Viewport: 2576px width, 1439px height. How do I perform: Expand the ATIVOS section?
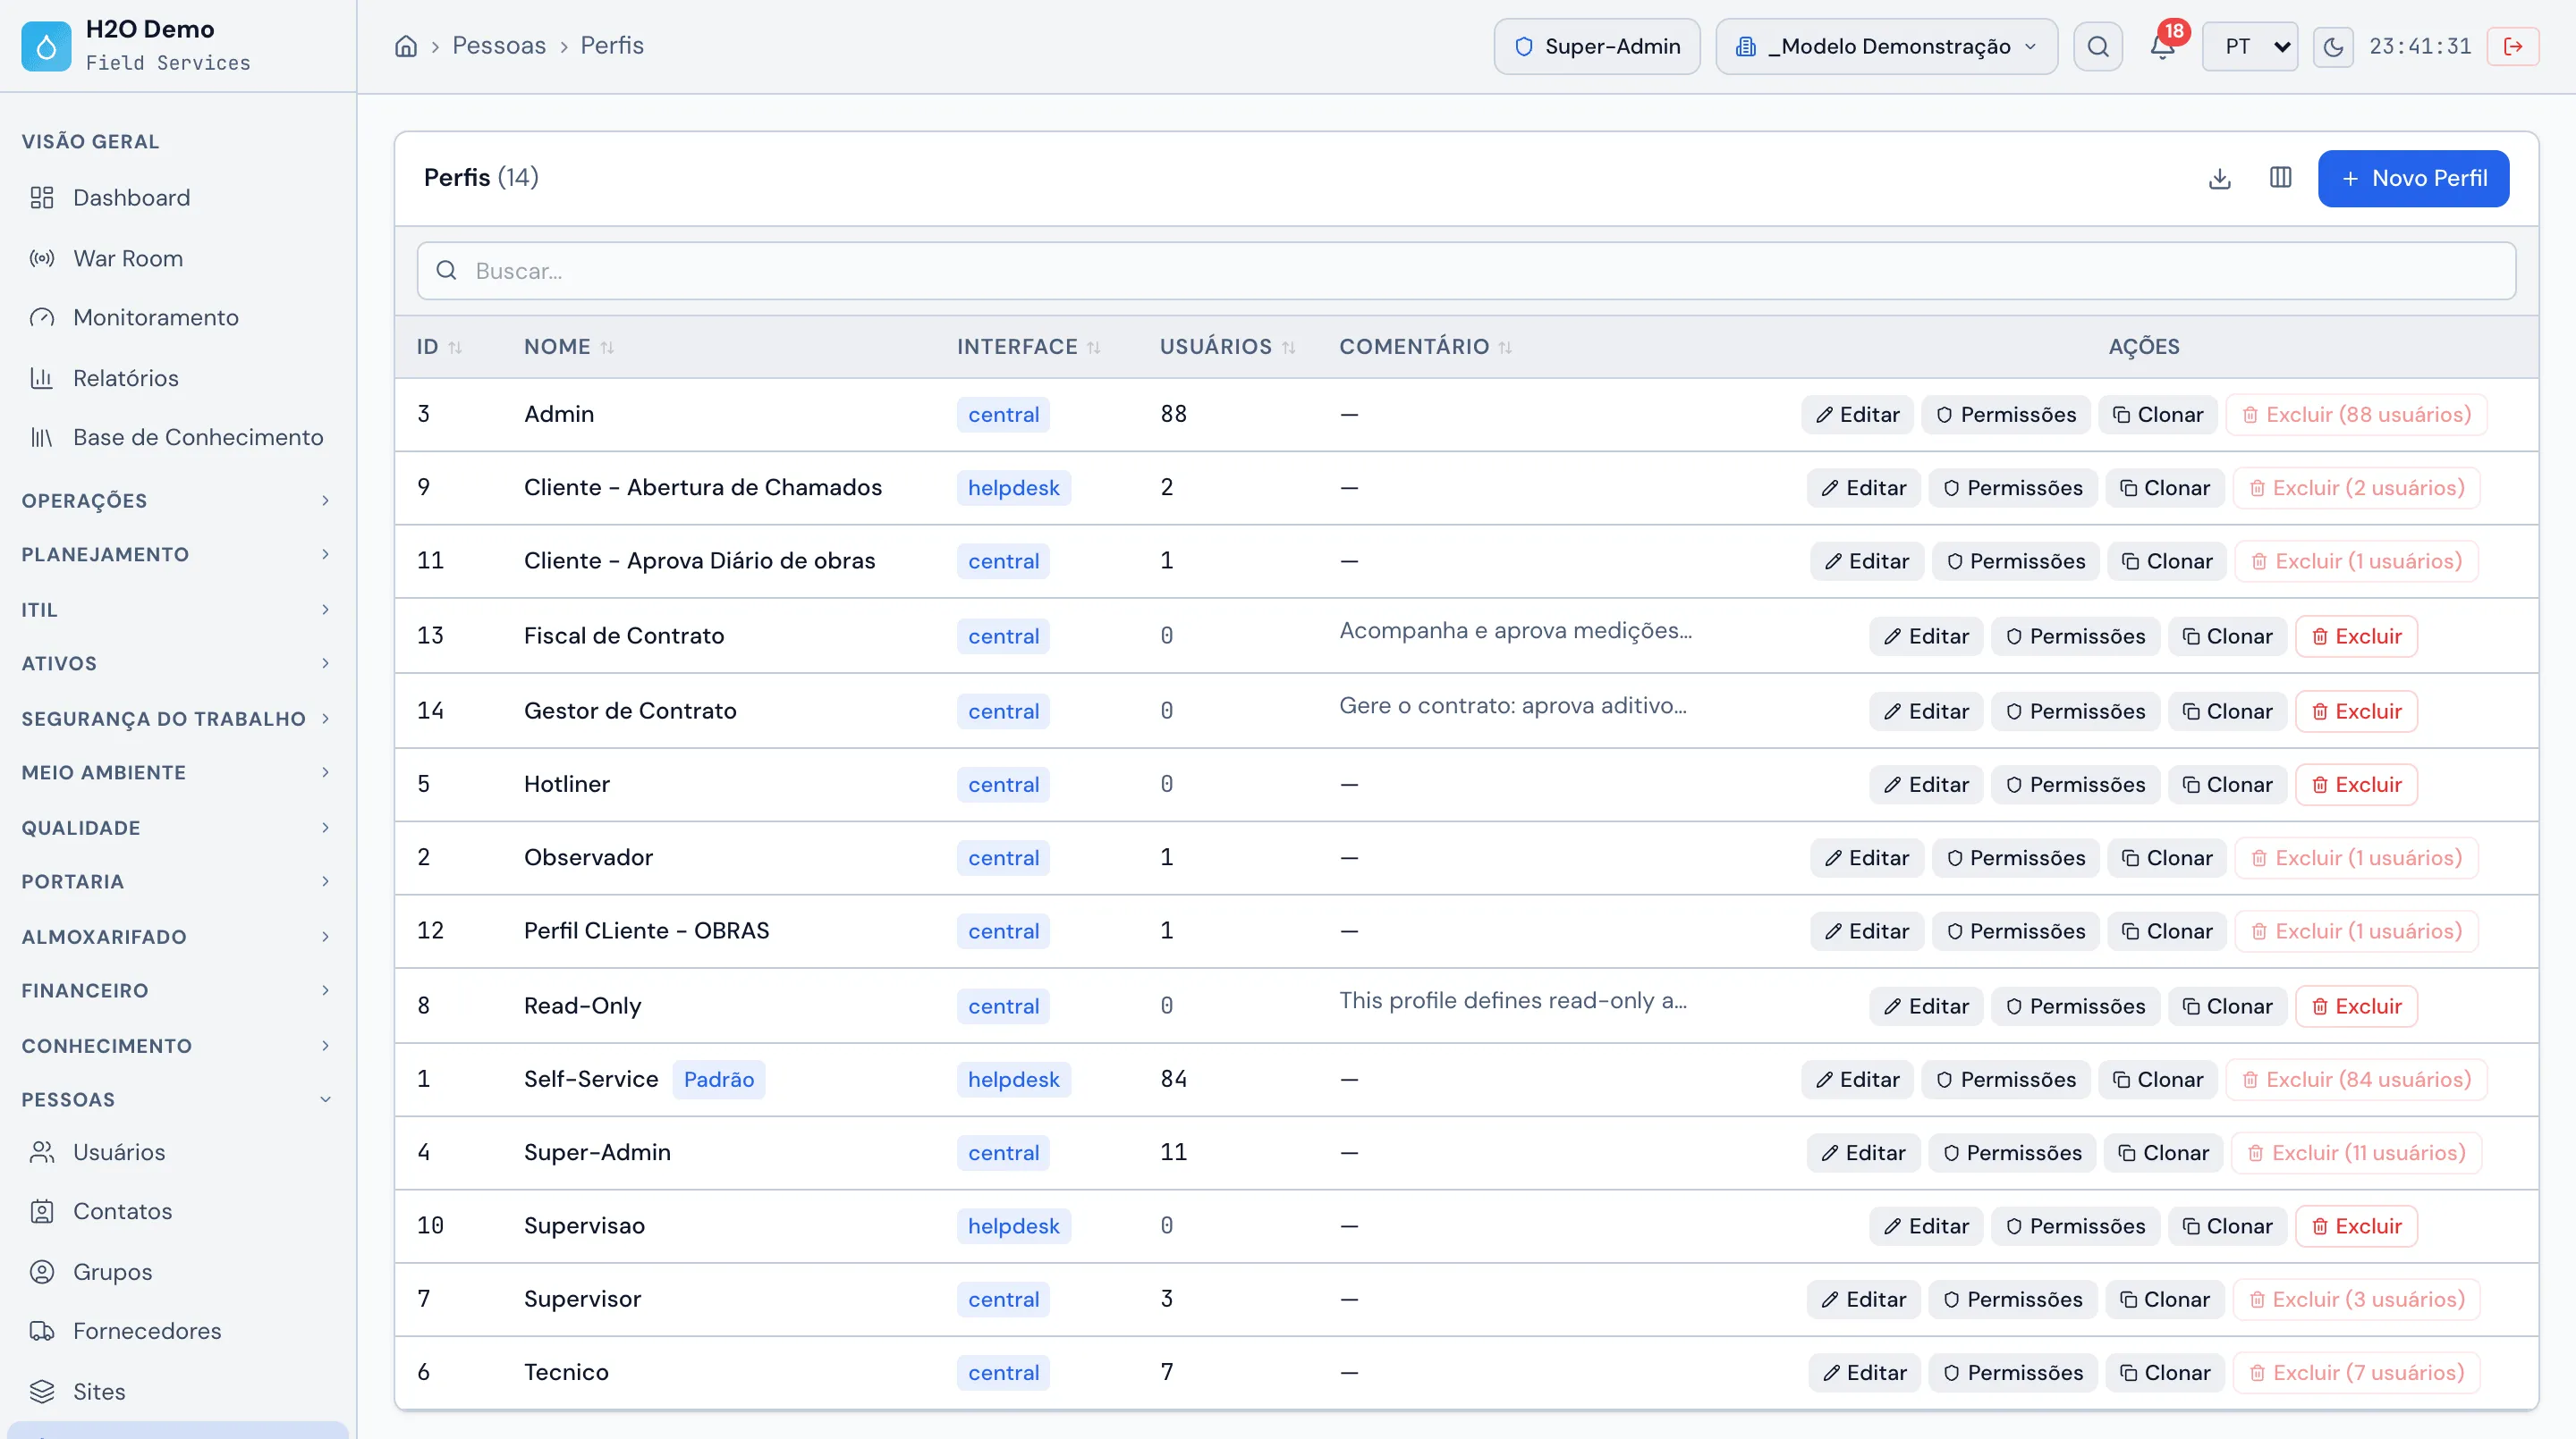[178, 663]
